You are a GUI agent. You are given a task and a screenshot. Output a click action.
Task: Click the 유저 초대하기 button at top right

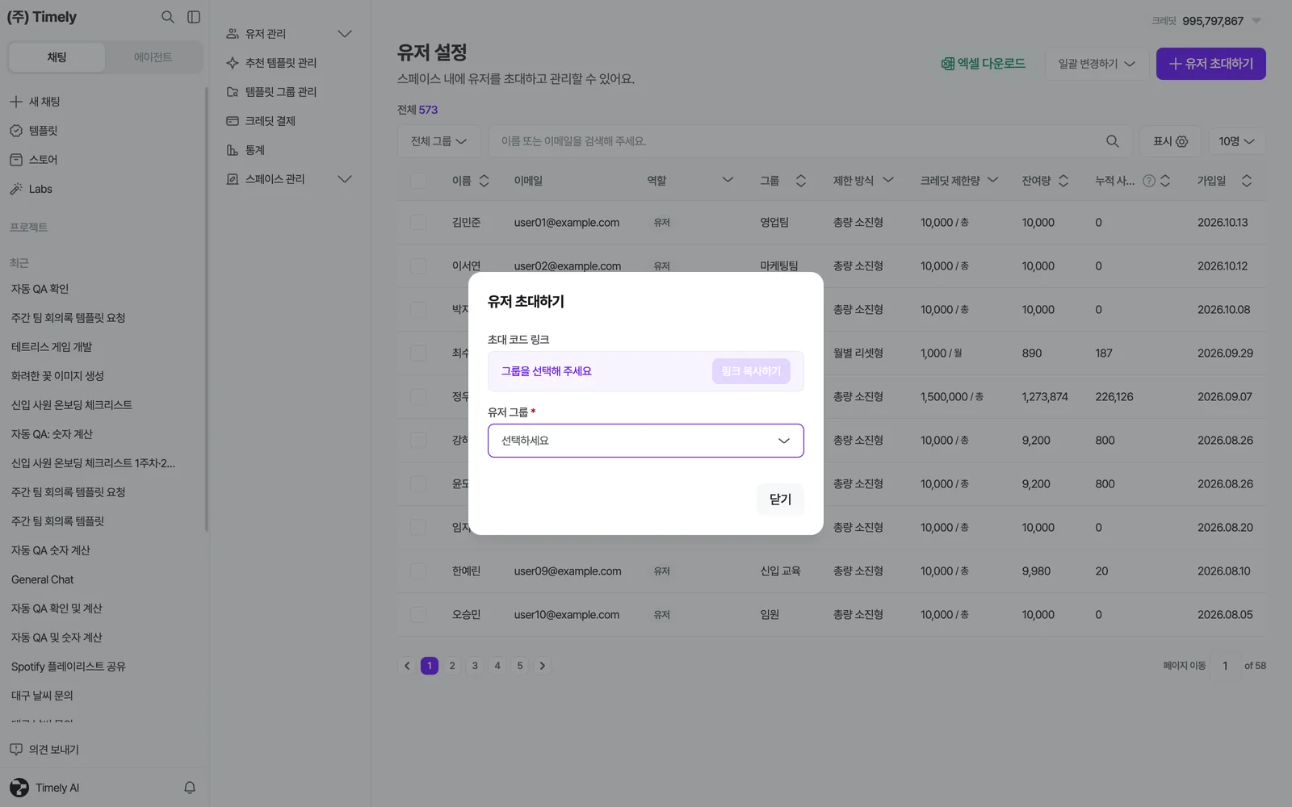click(1210, 64)
